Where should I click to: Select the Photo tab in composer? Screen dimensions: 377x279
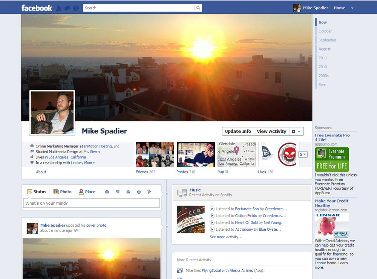point(63,192)
